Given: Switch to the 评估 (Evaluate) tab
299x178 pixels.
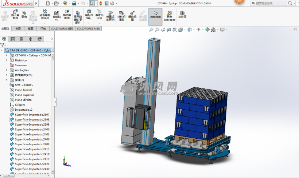Looking at the screenshot, I should (43, 28).
